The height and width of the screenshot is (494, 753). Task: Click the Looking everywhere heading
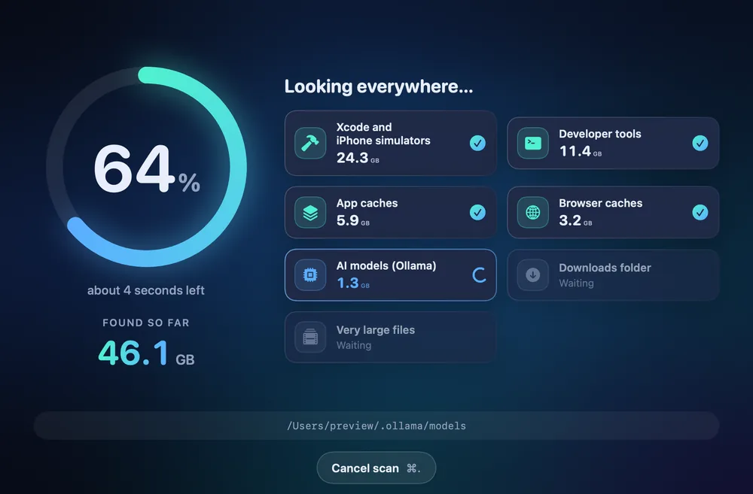[x=379, y=86]
